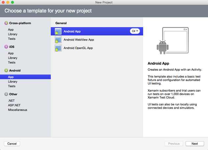Image resolution: width=208 pixels, height=150 pixels.
Task: Click the Android robot preview image
Action: (162, 47)
